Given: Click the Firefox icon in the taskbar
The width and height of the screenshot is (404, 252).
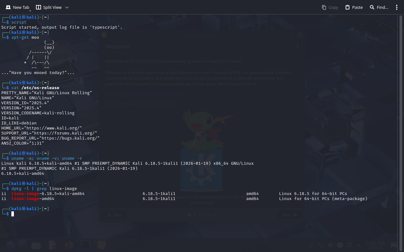Looking at the screenshot, I should point(68,245).
